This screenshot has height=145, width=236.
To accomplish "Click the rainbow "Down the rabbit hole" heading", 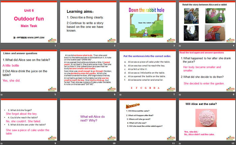I will pyautogui.click(x=147, y=10).
